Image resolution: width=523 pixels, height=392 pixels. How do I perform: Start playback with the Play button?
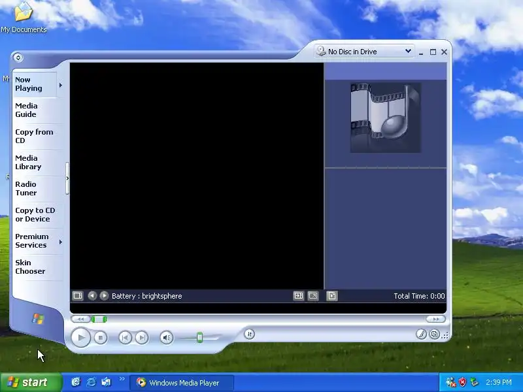point(80,337)
